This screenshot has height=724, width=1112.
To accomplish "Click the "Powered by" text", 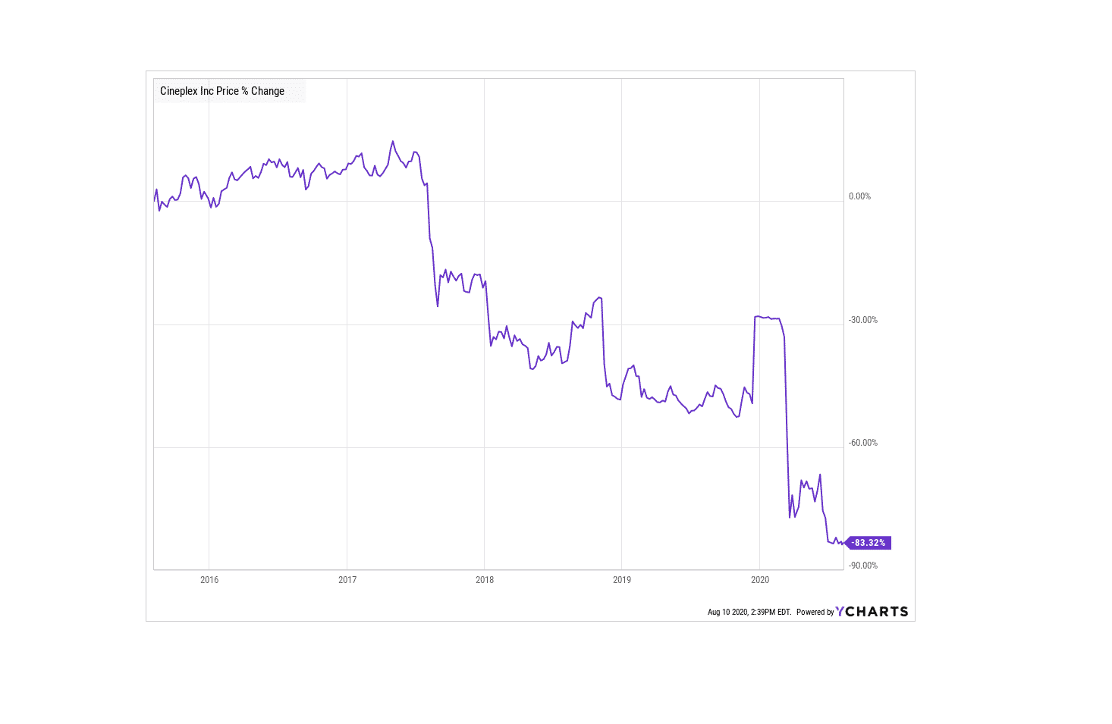I will pos(815,613).
